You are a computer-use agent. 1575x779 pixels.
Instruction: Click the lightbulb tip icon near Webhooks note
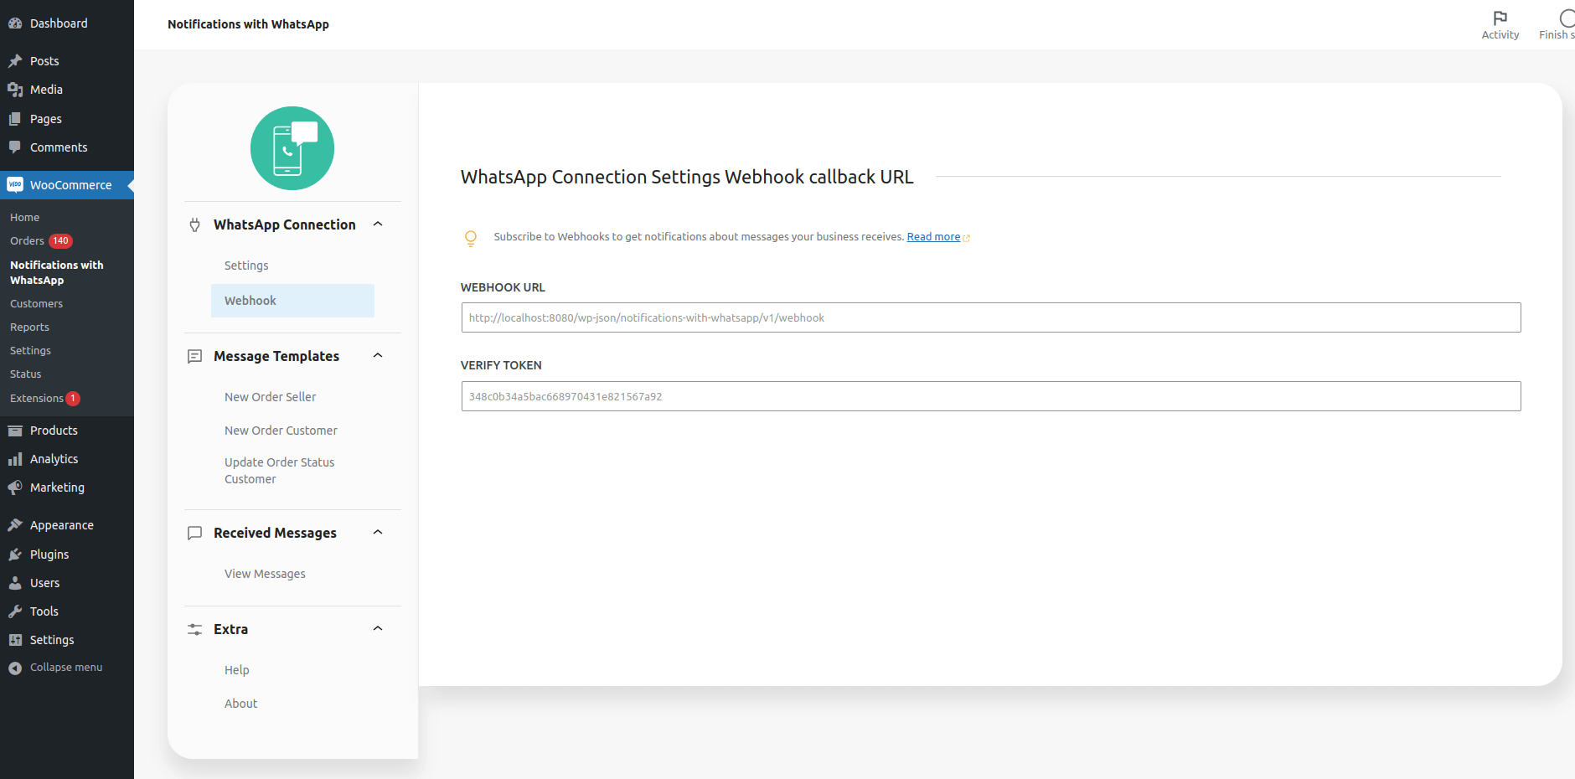[x=472, y=238]
